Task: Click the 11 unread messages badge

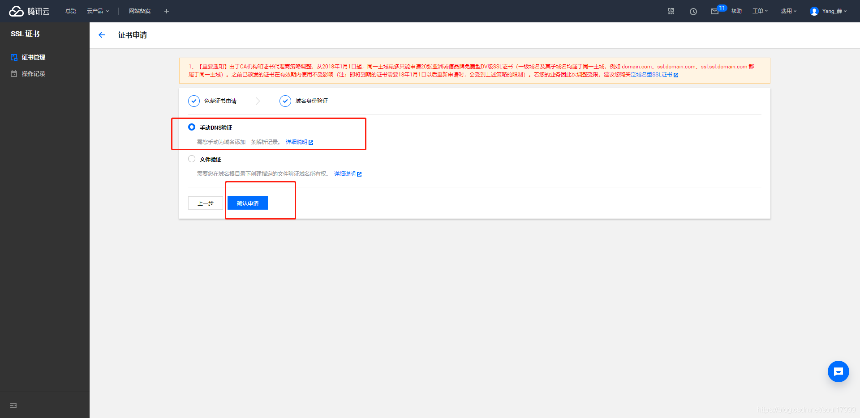Action: pos(722,8)
